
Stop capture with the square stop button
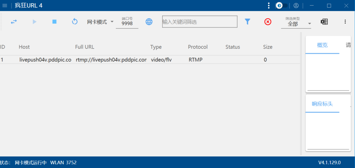pyautogui.click(x=54, y=22)
